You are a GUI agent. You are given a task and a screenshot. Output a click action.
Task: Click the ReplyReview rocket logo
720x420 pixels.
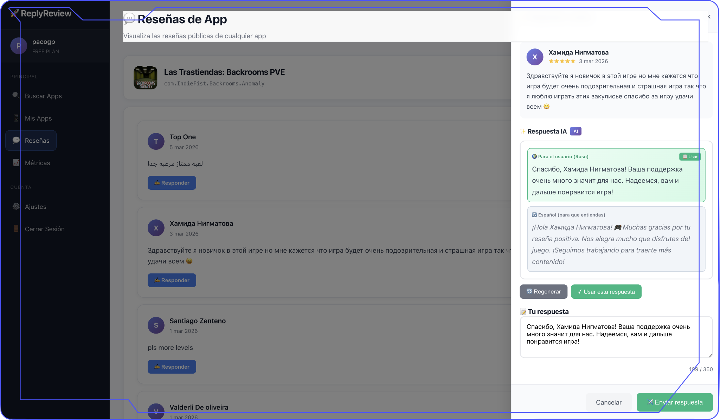coord(14,13)
